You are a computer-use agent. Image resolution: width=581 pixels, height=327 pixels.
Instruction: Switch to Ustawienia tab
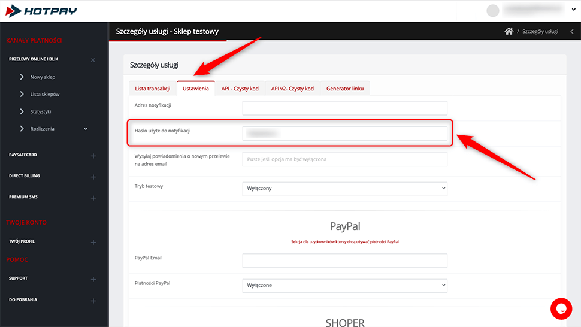pos(196,88)
